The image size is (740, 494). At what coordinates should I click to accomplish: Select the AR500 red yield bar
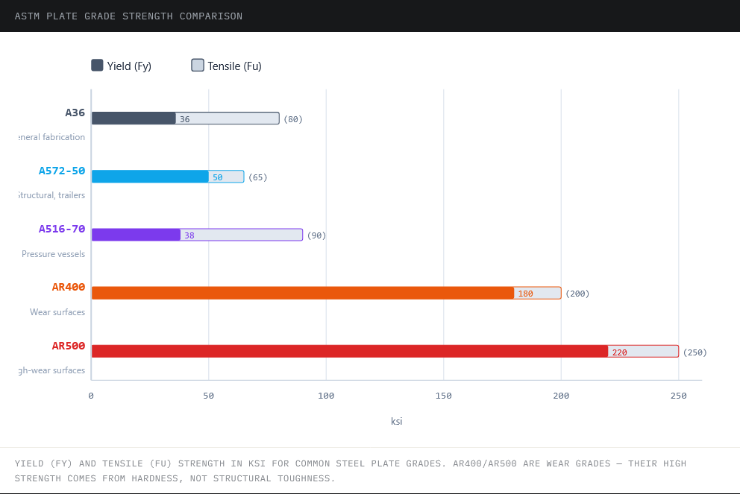pyautogui.click(x=350, y=351)
